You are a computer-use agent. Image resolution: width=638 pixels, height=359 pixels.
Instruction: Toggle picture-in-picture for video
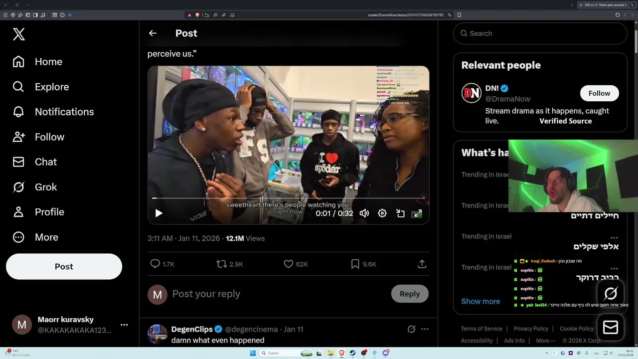point(400,213)
